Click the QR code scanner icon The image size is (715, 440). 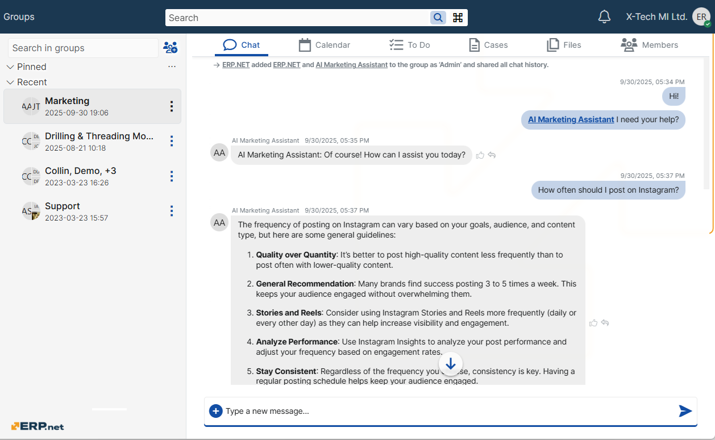(x=458, y=18)
